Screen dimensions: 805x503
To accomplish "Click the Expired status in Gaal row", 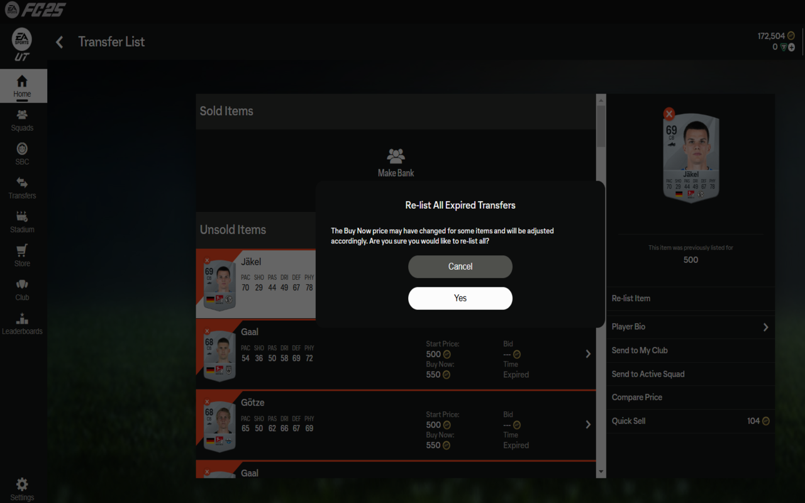I will [x=516, y=375].
